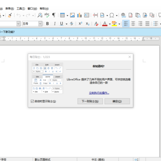
Task: Open the 帮助(H) menu
Action: [x=44, y=8]
